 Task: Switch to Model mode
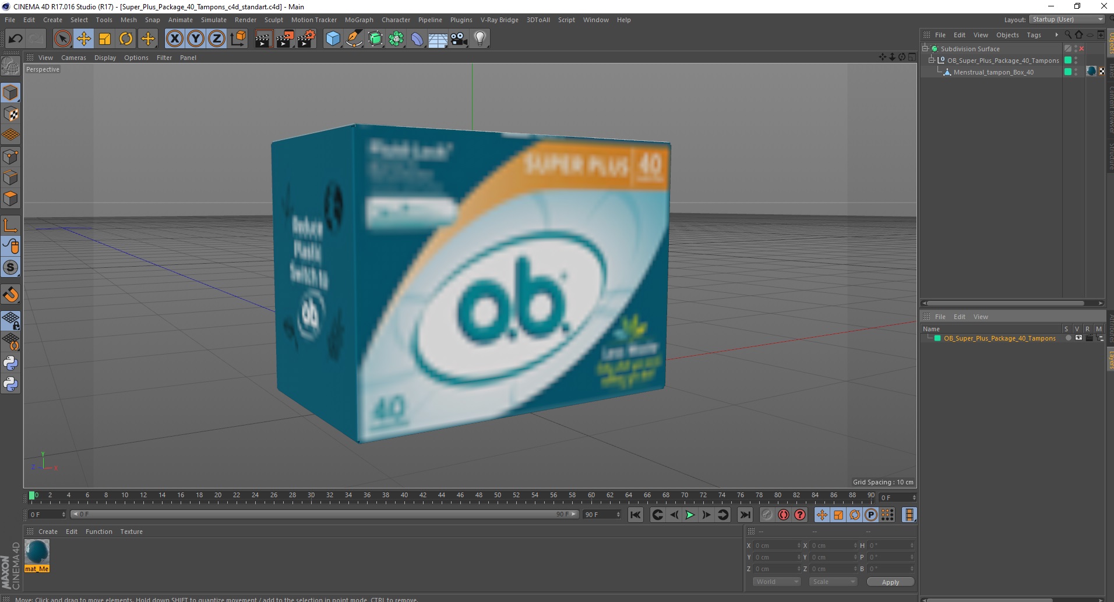click(10, 93)
